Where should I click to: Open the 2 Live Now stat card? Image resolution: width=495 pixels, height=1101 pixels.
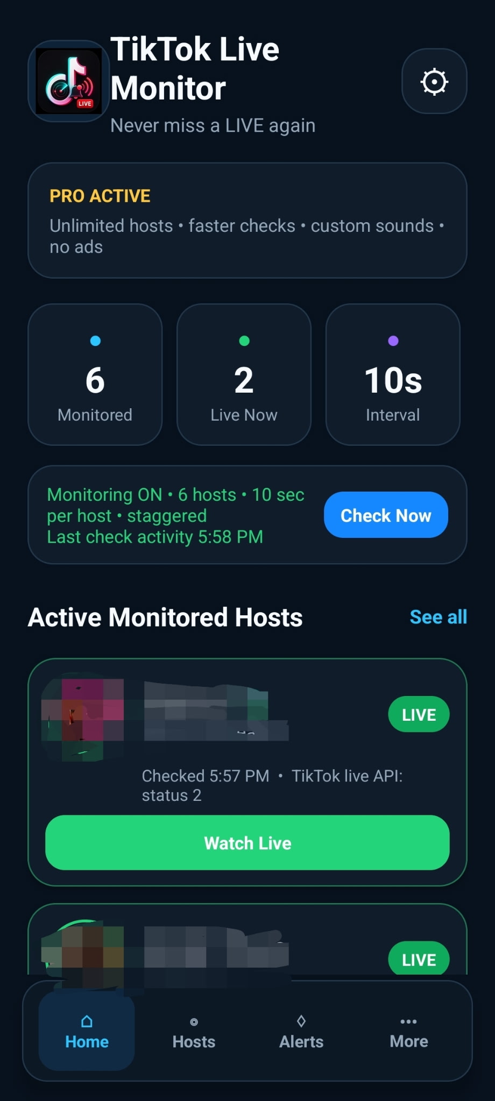point(244,374)
